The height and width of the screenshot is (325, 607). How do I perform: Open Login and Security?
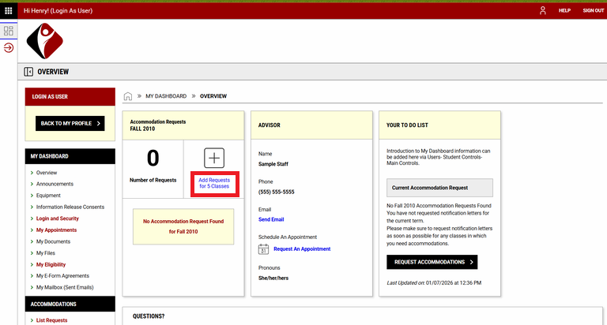[57, 219]
